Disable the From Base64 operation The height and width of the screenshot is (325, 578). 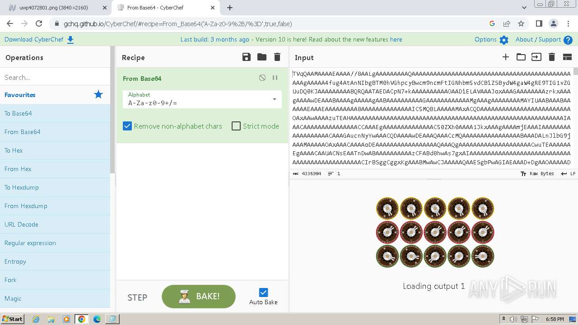(x=262, y=78)
